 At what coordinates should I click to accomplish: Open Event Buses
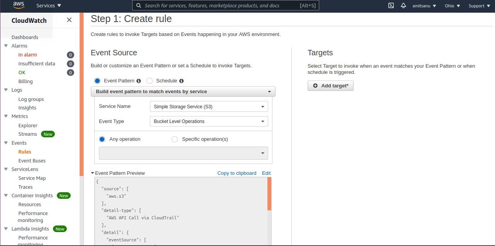pos(32,161)
